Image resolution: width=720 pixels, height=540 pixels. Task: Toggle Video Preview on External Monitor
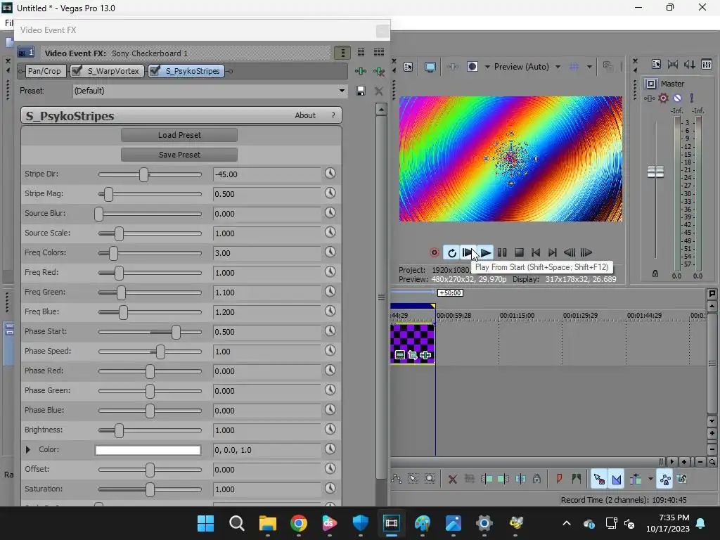coord(430,67)
